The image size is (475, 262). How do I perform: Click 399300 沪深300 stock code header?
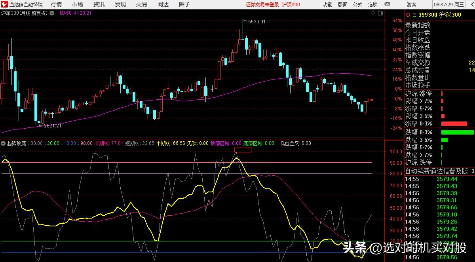(x=439, y=15)
